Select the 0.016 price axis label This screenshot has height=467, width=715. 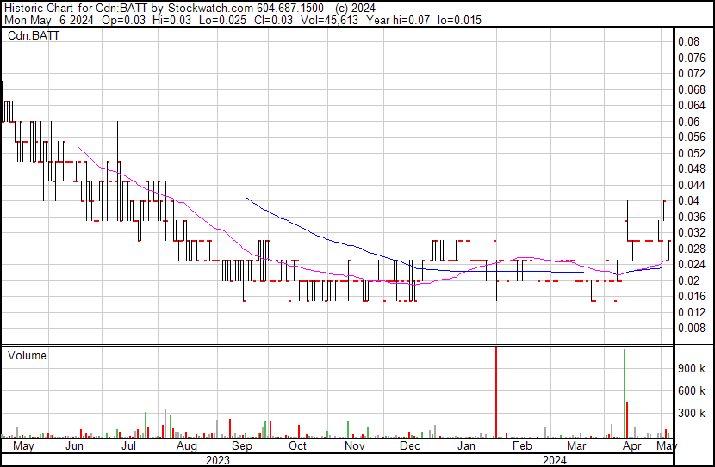[x=692, y=297]
